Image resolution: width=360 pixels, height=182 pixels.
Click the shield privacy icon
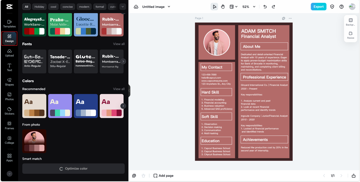coord(332,7)
